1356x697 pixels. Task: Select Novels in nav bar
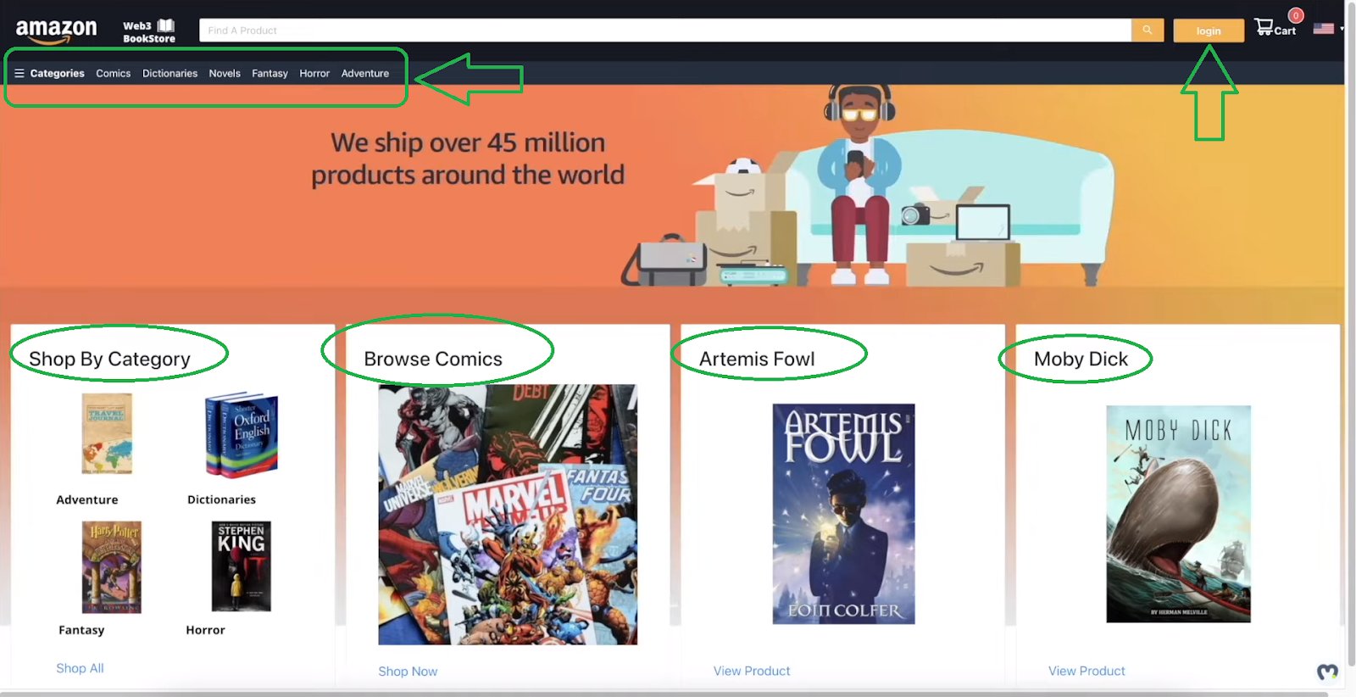pos(225,74)
